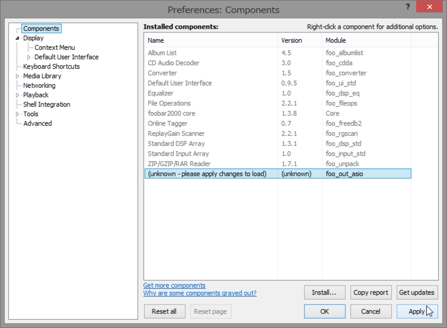The width and height of the screenshot is (447, 328).
Task: Select the Converter component row
Action: pos(278,73)
